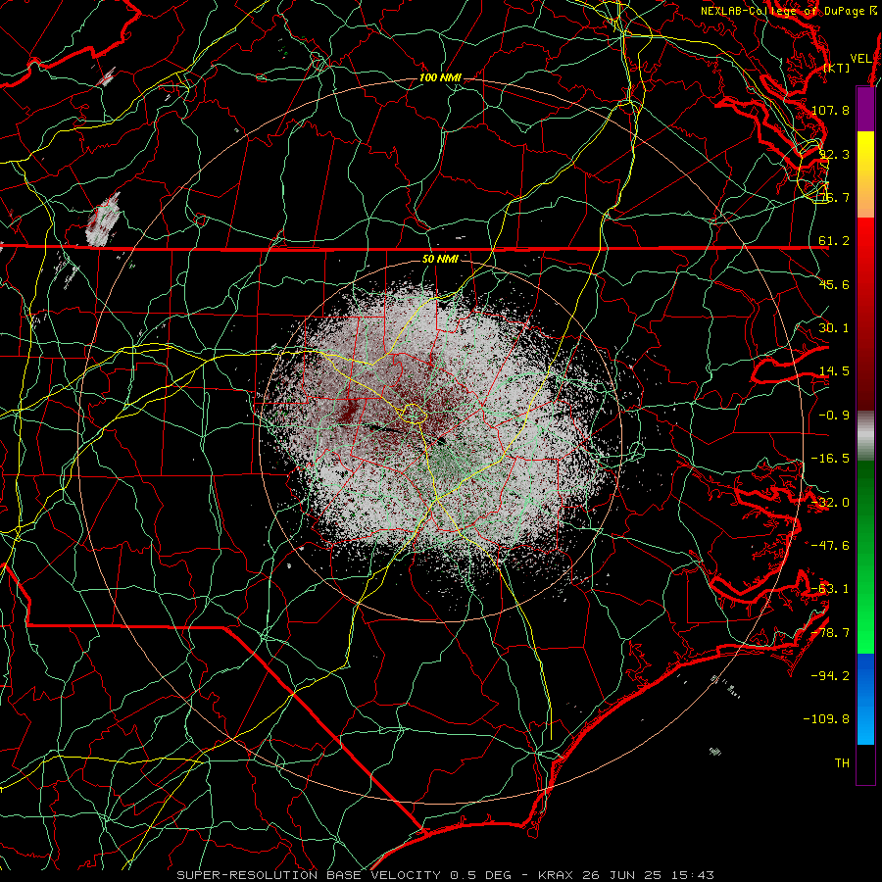Click the gray near-zero segment of color bar
This screenshot has height=882, width=882.
pos(865,433)
